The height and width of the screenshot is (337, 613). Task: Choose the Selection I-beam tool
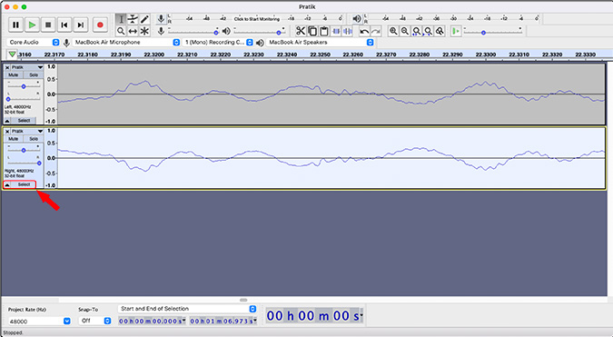pyautogui.click(x=121, y=19)
